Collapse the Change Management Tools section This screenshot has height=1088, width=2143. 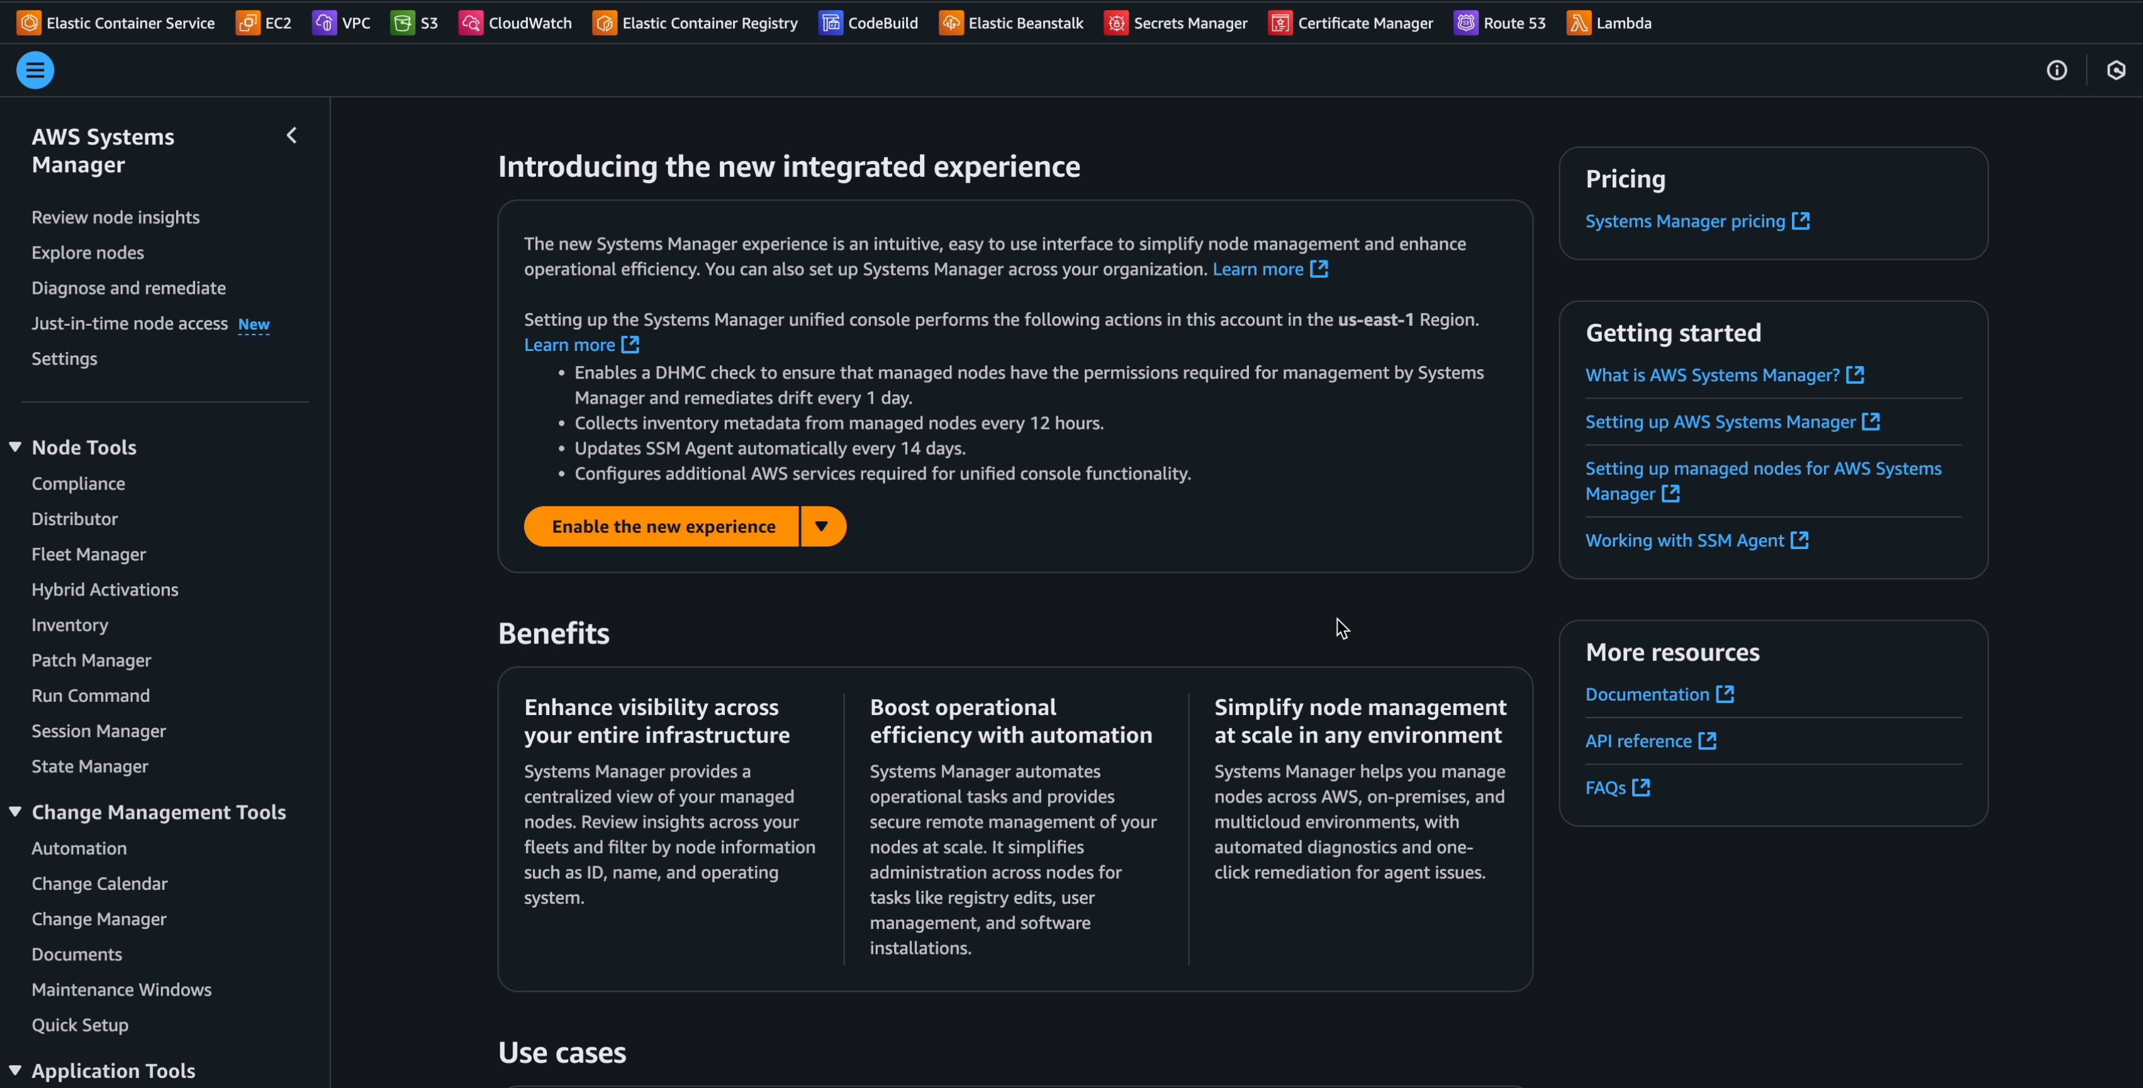point(15,811)
